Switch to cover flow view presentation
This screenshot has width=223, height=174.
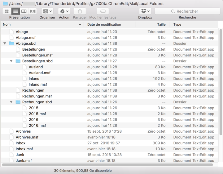(x=33, y=11)
